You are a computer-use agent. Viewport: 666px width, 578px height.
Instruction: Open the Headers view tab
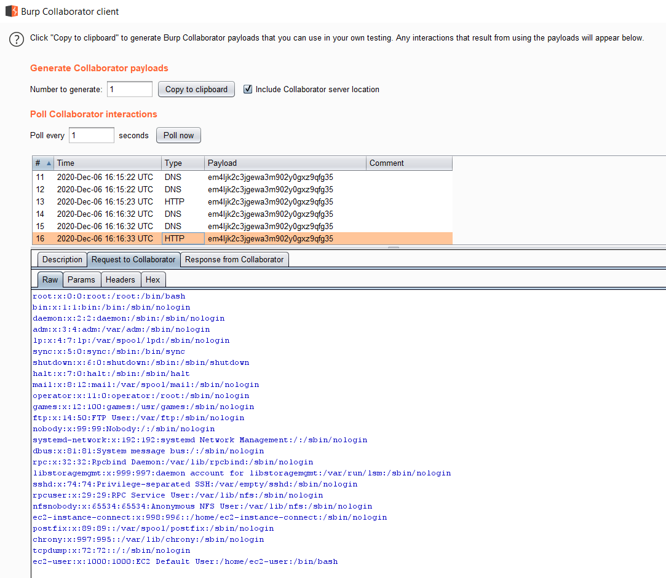[121, 279]
